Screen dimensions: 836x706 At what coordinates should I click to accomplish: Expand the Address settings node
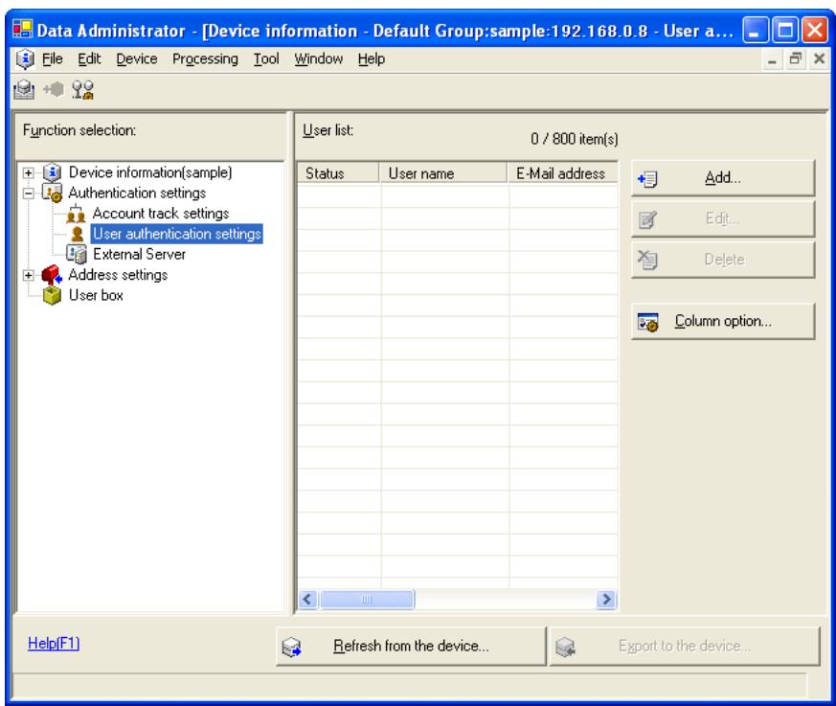(29, 275)
